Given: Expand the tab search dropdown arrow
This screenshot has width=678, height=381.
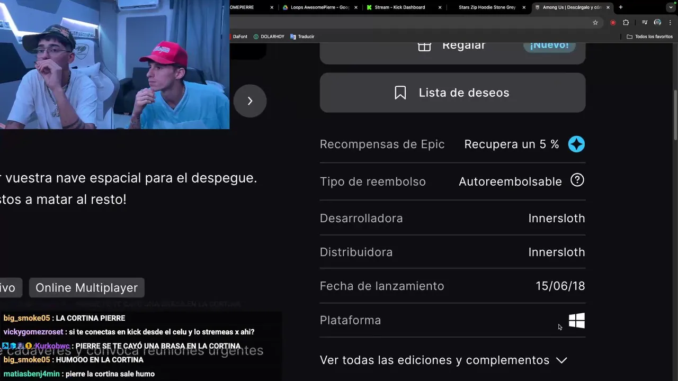Looking at the screenshot, I should 671,7.
